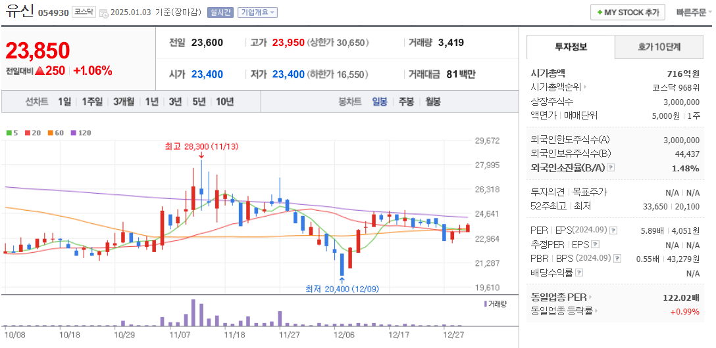Click the tall volume bar near 11/07

[x=193, y=313]
